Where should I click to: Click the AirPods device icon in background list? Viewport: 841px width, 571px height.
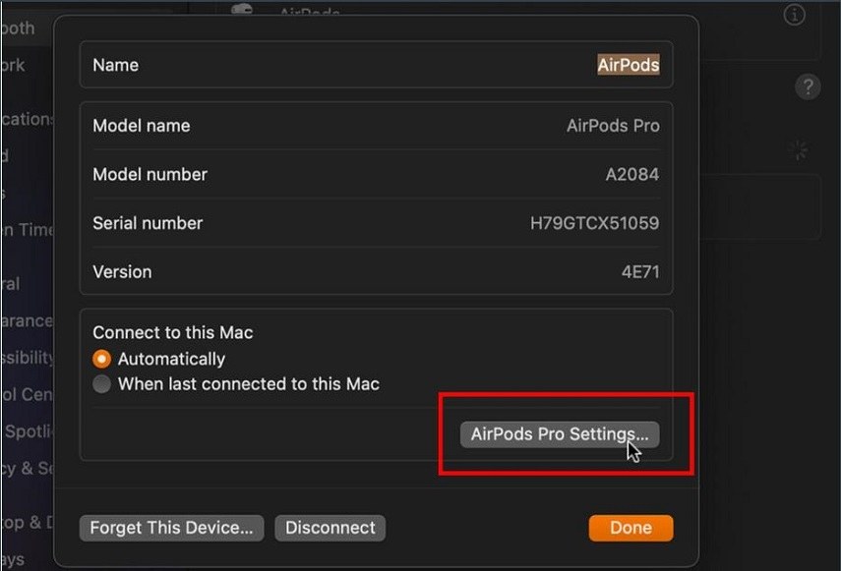click(x=242, y=10)
